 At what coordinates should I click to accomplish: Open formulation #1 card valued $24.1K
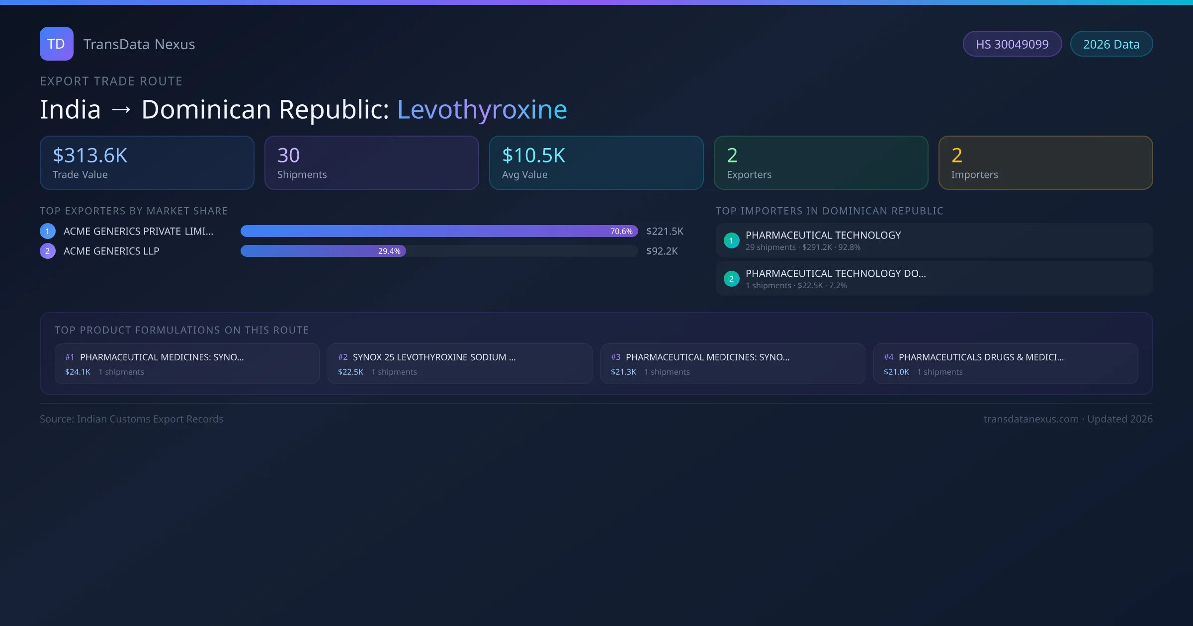click(186, 364)
